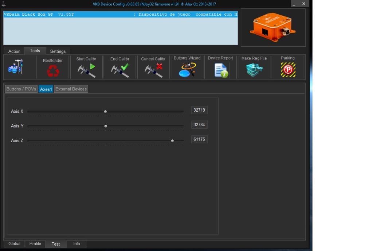Go to the Profile bottom tab
This screenshot has height=251, width=373.
[35, 244]
